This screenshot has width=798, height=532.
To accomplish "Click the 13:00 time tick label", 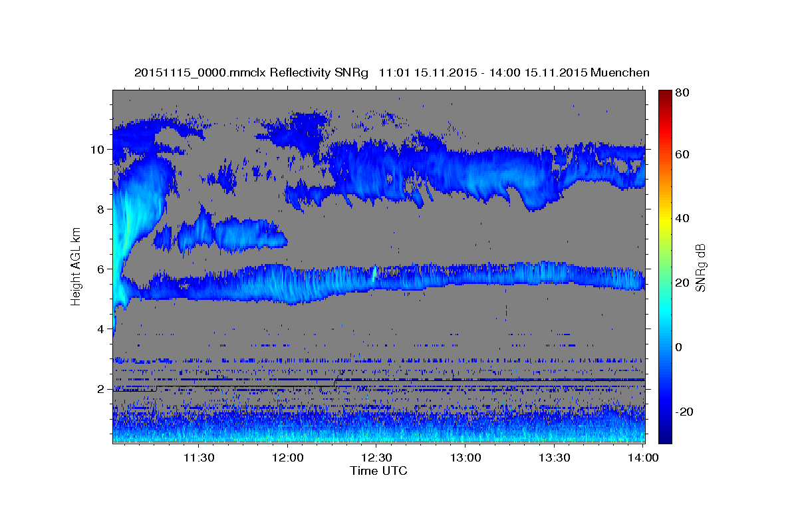I will [x=465, y=458].
